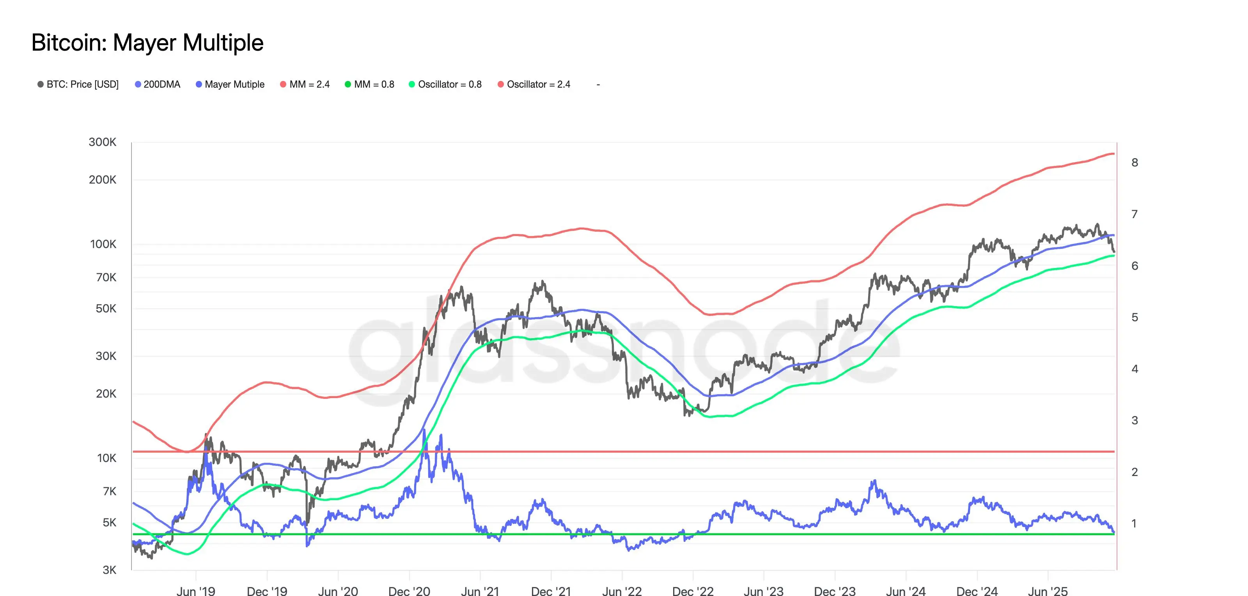
Task: Click the 3K left axis label
Action: (109, 570)
